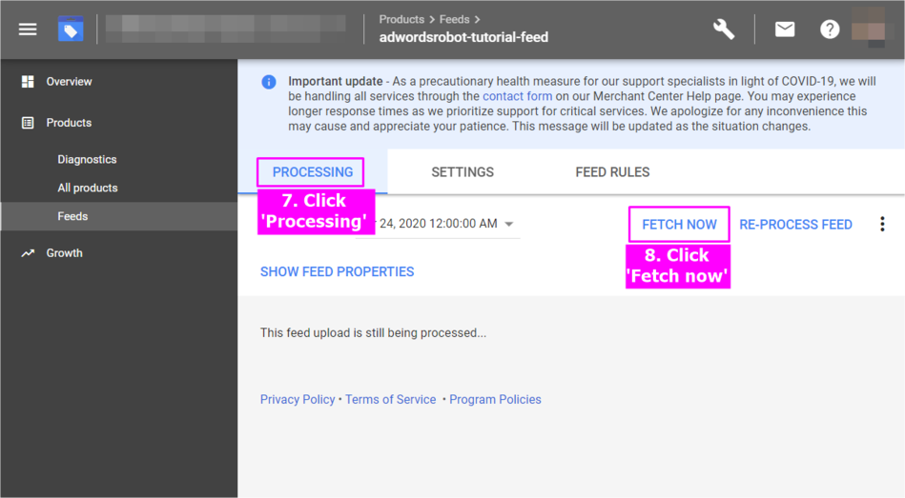Viewport: 905px width, 498px height.
Task: Expand the feed date dropdown arrow
Action: pos(509,225)
